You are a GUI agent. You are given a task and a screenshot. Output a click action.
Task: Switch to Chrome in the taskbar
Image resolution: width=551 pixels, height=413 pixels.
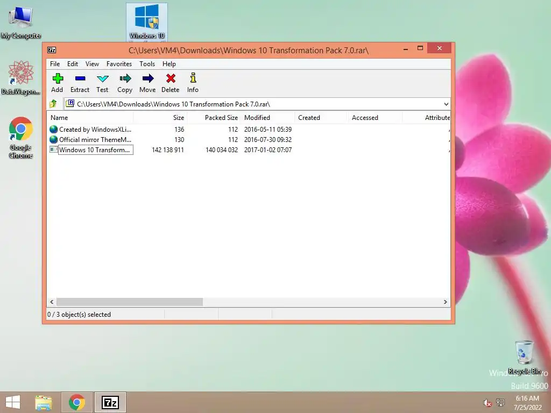tap(77, 402)
